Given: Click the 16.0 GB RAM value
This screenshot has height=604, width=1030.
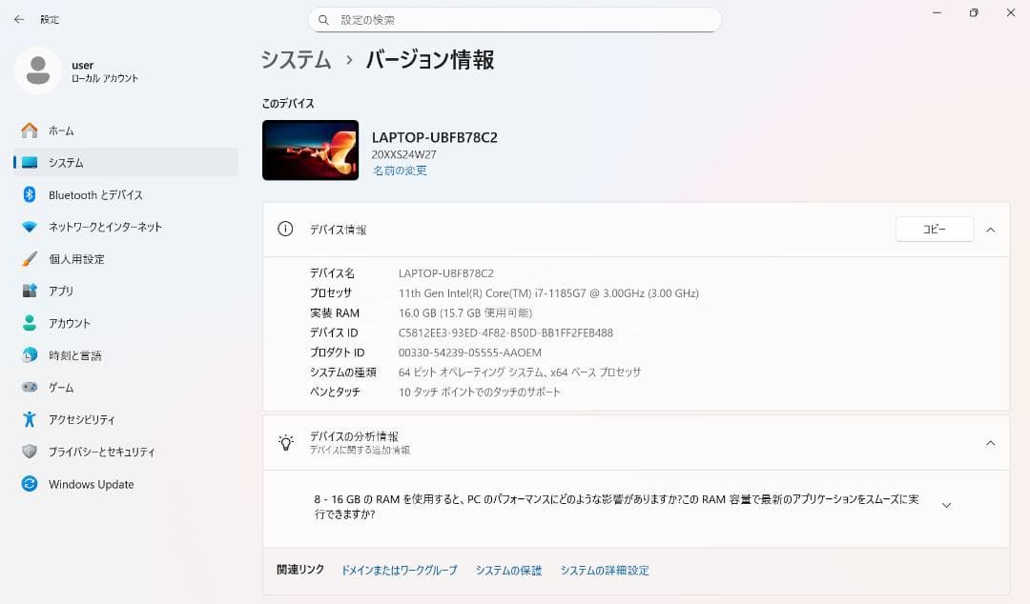Looking at the screenshot, I should pos(465,313).
